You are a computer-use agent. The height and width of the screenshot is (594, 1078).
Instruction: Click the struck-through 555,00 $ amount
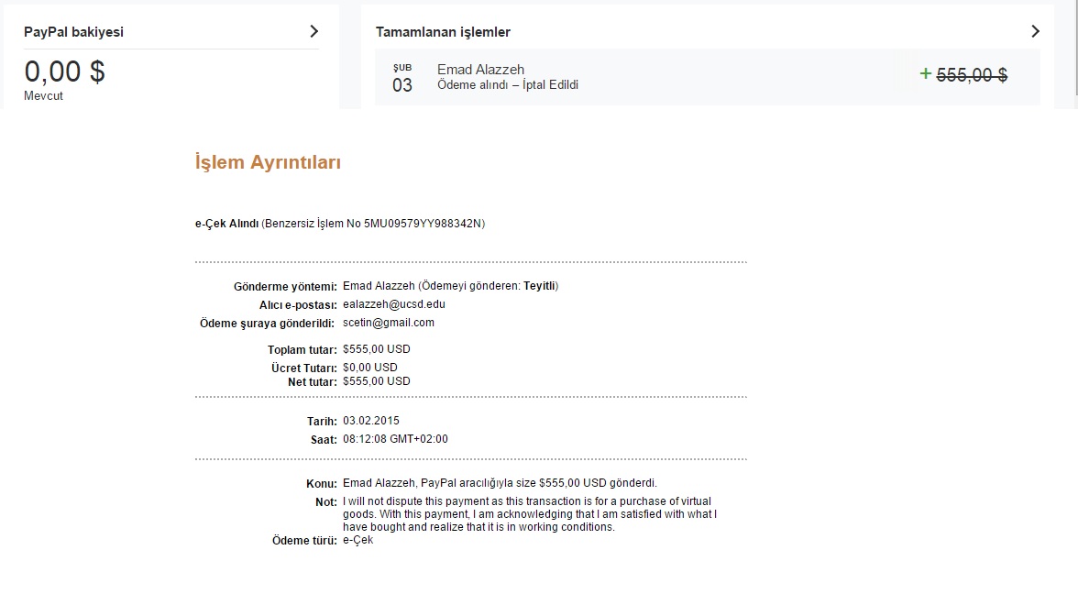coord(972,75)
